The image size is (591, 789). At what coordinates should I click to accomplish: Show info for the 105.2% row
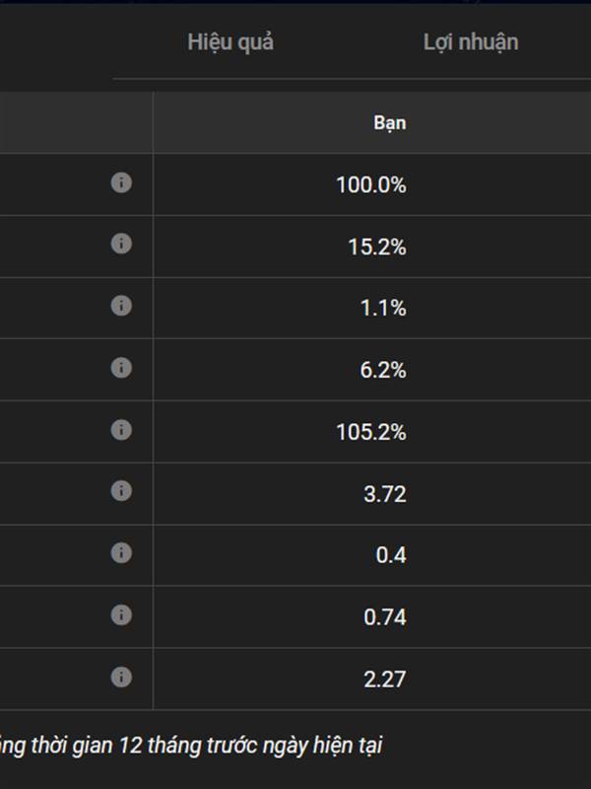[121, 429]
